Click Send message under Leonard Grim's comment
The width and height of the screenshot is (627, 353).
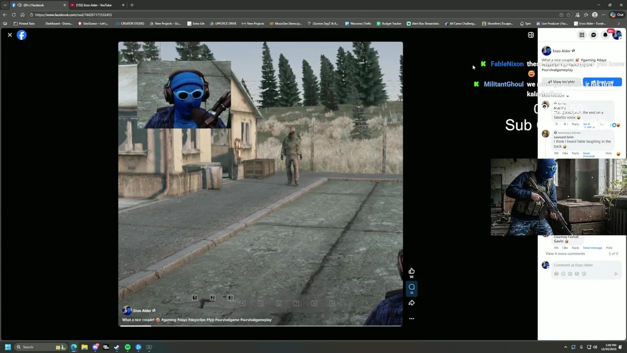[589, 154]
